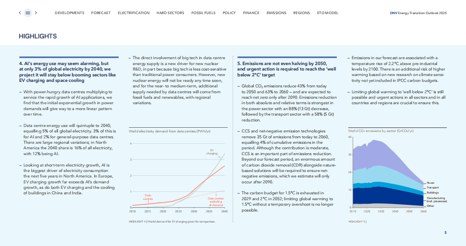Screen dimensions: 466x246
Task: Click the Highlights page heading
Action: 38,36
